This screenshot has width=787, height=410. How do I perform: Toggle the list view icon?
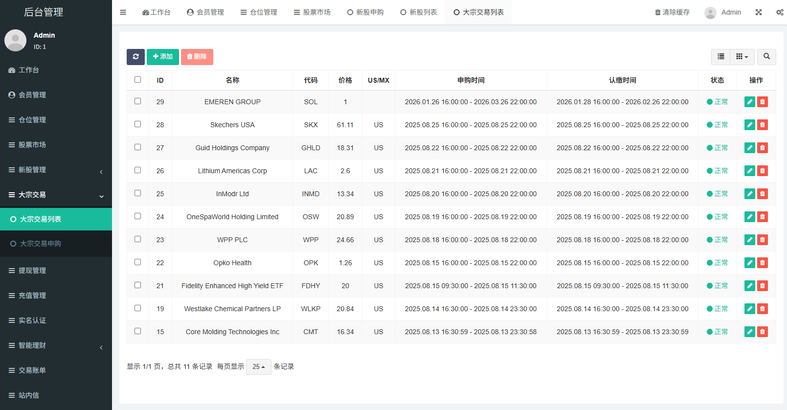click(x=720, y=57)
